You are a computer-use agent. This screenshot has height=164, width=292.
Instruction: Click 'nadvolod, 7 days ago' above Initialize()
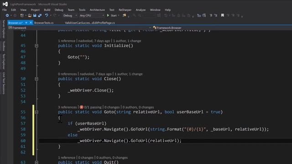click(x=94, y=41)
